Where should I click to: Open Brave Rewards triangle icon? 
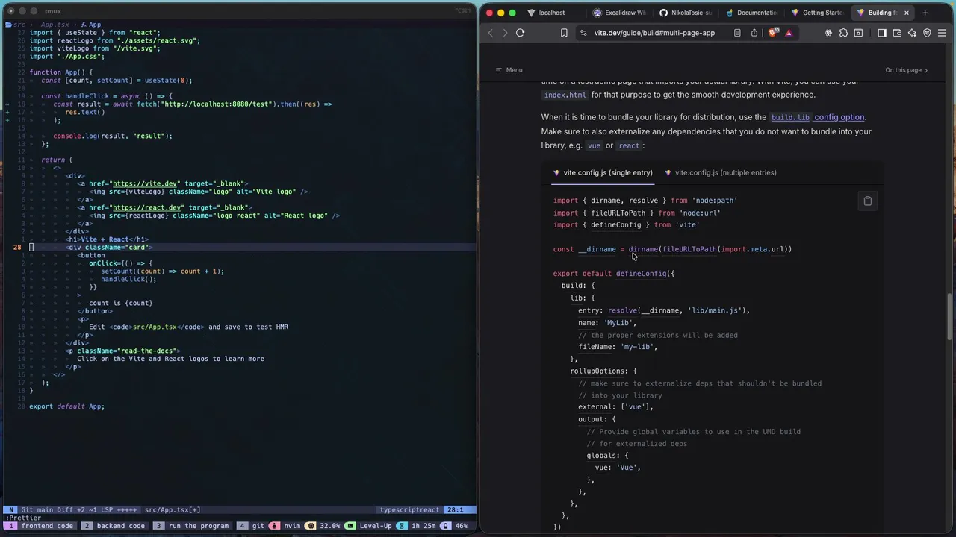tap(789, 33)
